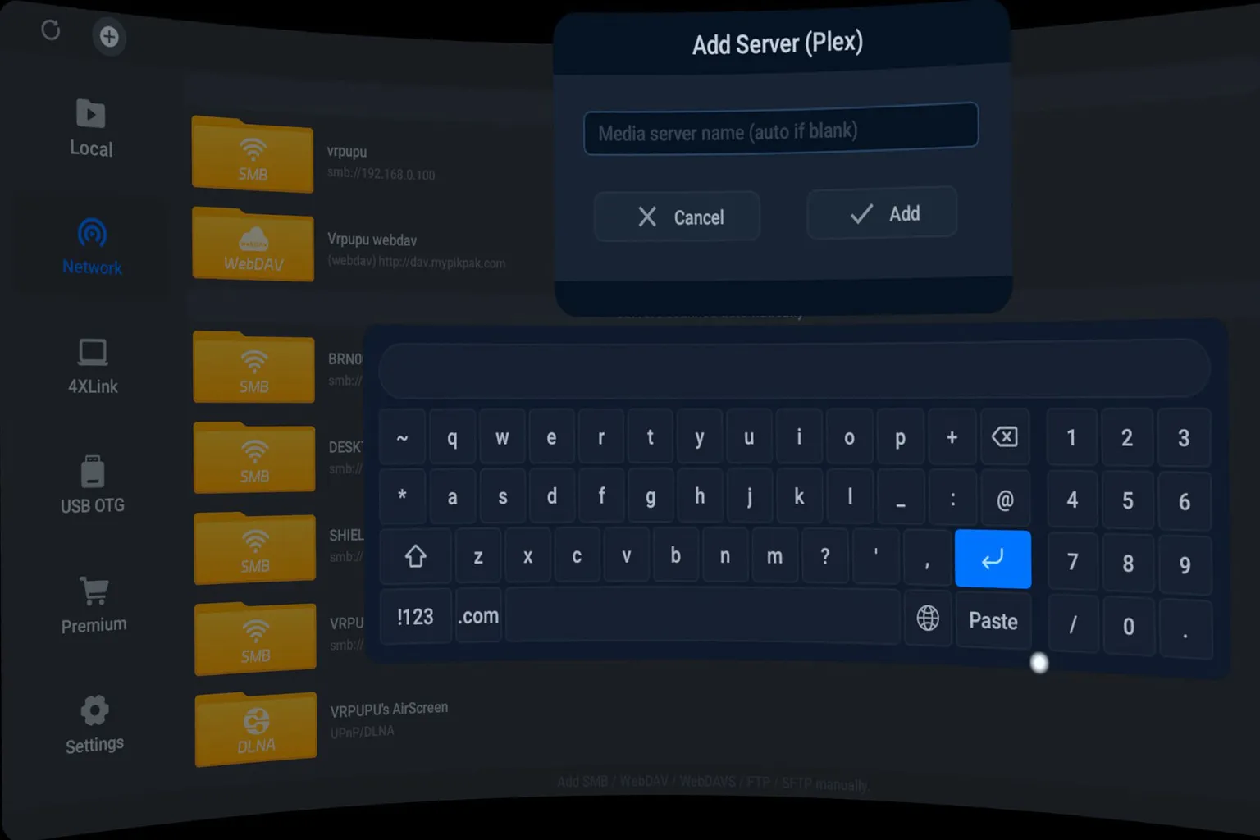Tap the backspace key on keyboard
1260x840 pixels.
(x=1004, y=436)
